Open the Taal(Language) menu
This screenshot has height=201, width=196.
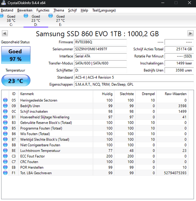tap(104, 10)
